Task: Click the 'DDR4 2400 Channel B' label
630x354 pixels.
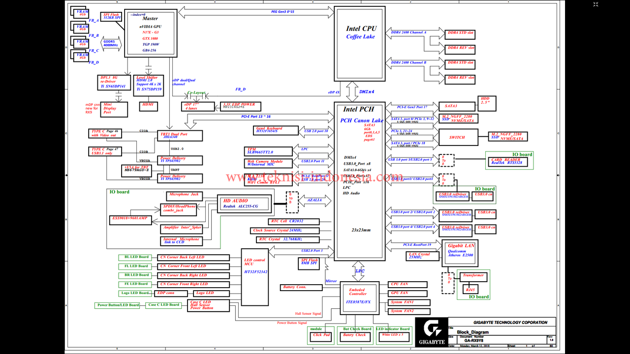Action: tap(409, 63)
